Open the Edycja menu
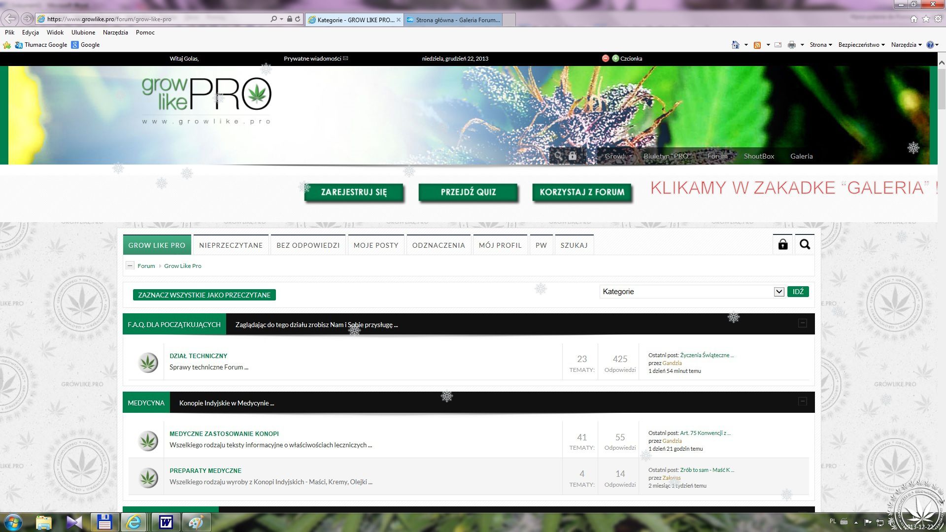This screenshot has height=532, width=946. click(x=31, y=33)
